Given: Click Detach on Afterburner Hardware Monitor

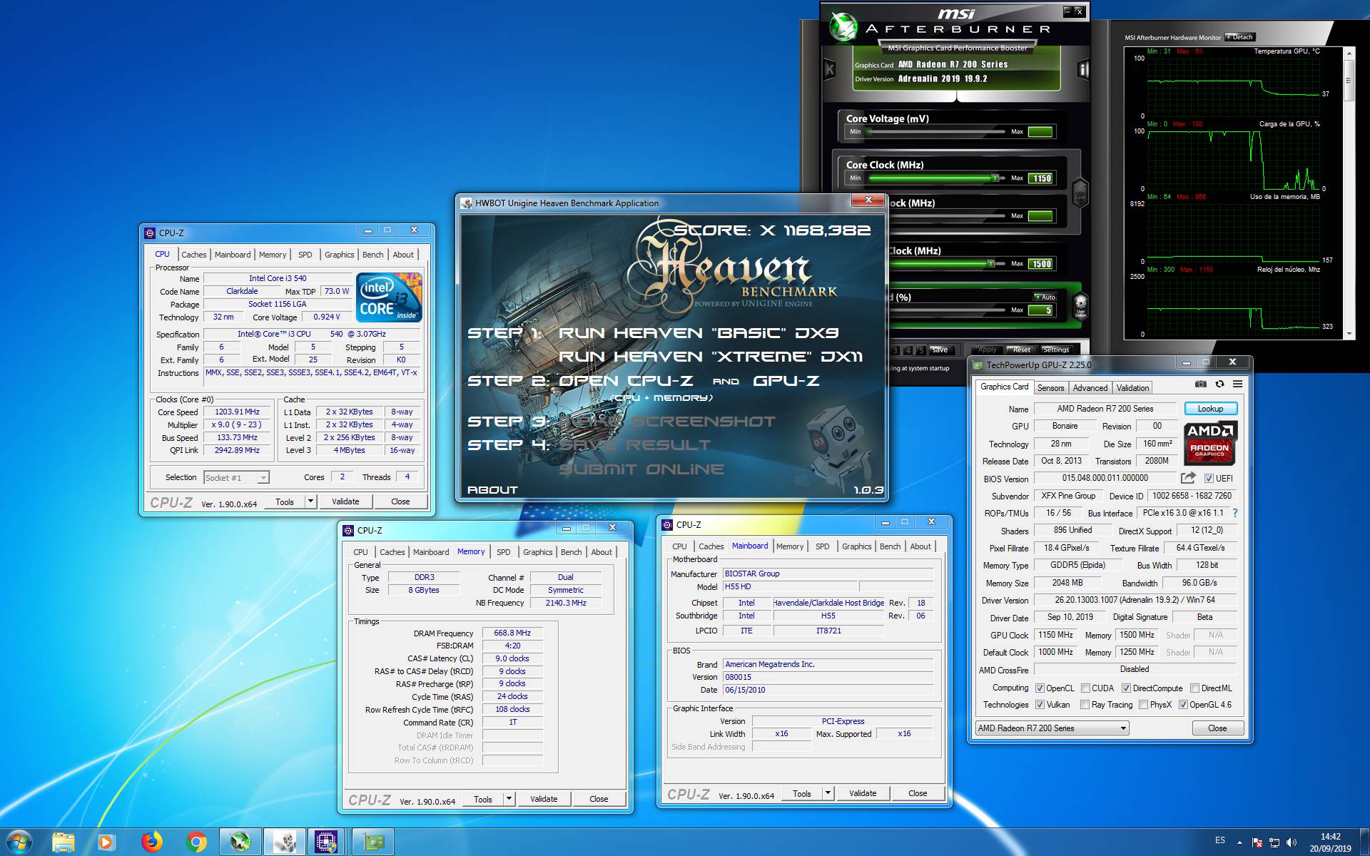Looking at the screenshot, I should 1240,37.
